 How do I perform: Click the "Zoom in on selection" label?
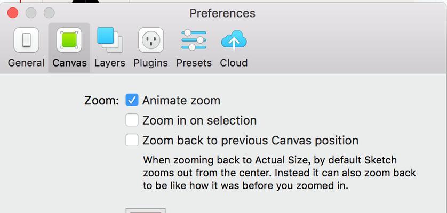(x=199, y=120)
